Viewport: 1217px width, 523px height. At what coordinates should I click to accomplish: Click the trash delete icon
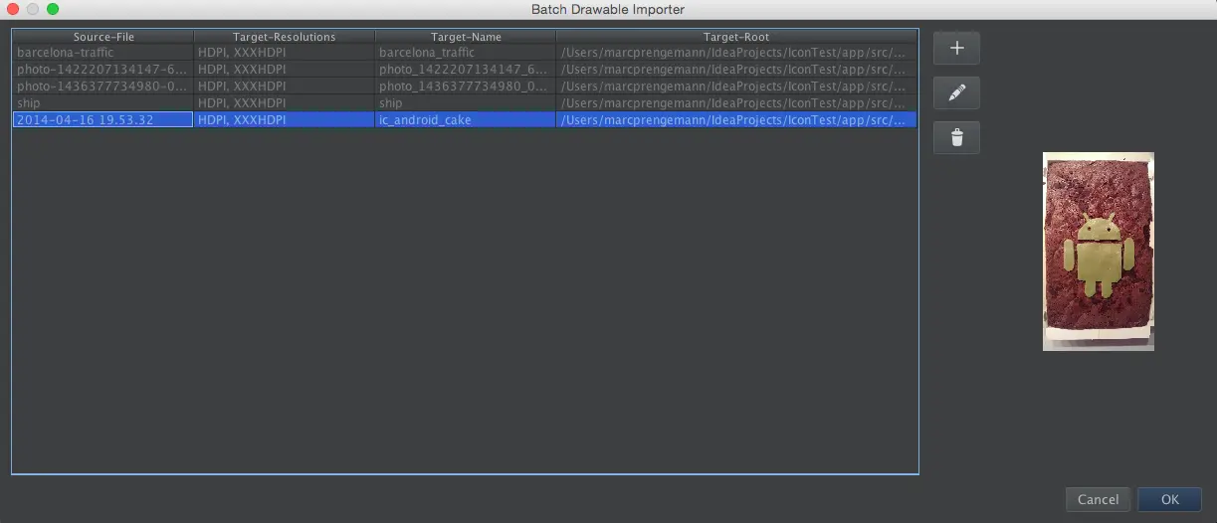[x=956, y=137]
